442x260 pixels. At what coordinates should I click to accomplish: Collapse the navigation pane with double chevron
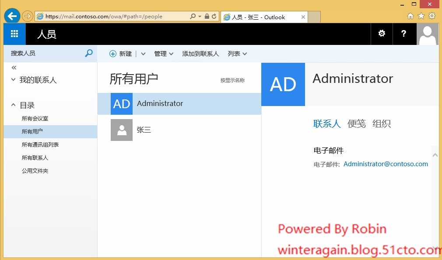(x=14, y=68)
